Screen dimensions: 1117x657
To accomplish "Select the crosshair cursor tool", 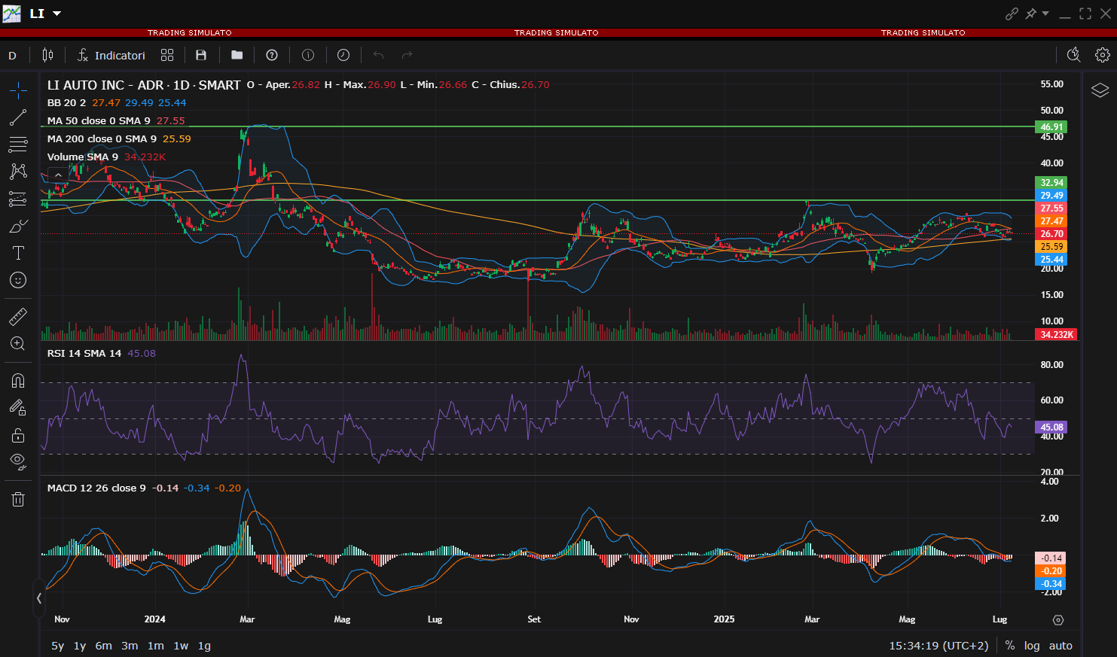I will [x=18, y=90].
